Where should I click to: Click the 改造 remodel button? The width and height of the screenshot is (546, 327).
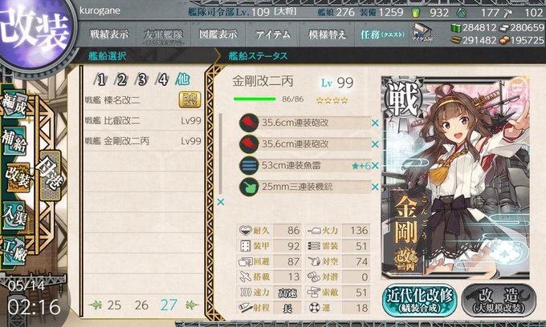pos(499,301)
